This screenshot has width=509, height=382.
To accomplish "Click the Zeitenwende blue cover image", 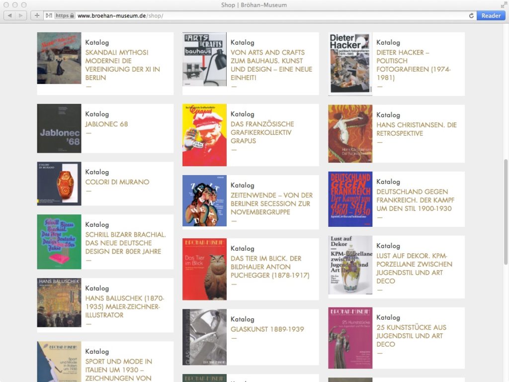I will point(204,201).
